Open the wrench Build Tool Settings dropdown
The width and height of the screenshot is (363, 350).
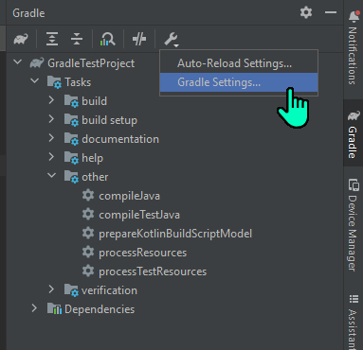pos(172,40)
